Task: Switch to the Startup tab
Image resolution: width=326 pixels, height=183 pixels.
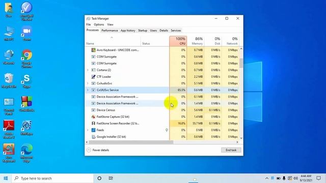Action: coord(143,30)
